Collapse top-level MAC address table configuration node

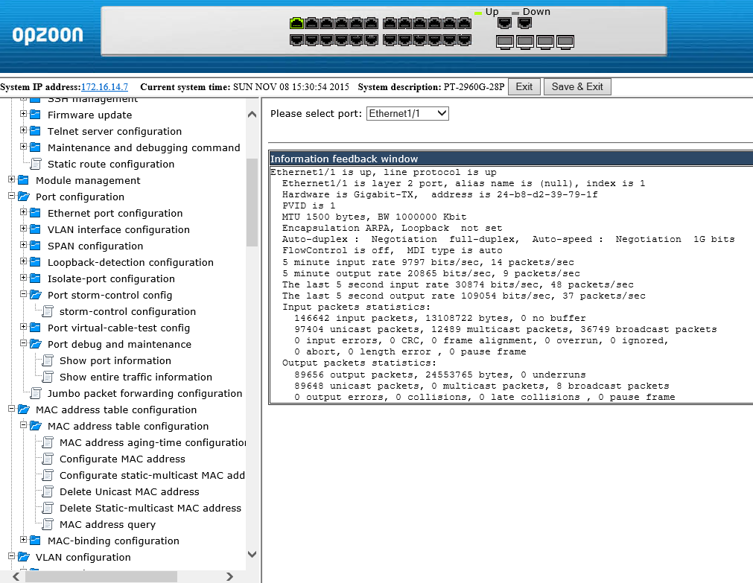[11, 409]
